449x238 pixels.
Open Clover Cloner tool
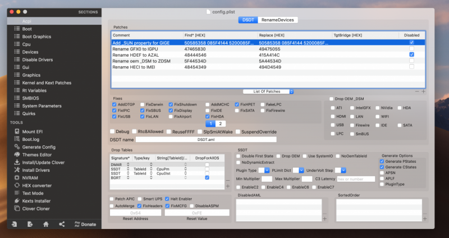(x=37, y=209)
